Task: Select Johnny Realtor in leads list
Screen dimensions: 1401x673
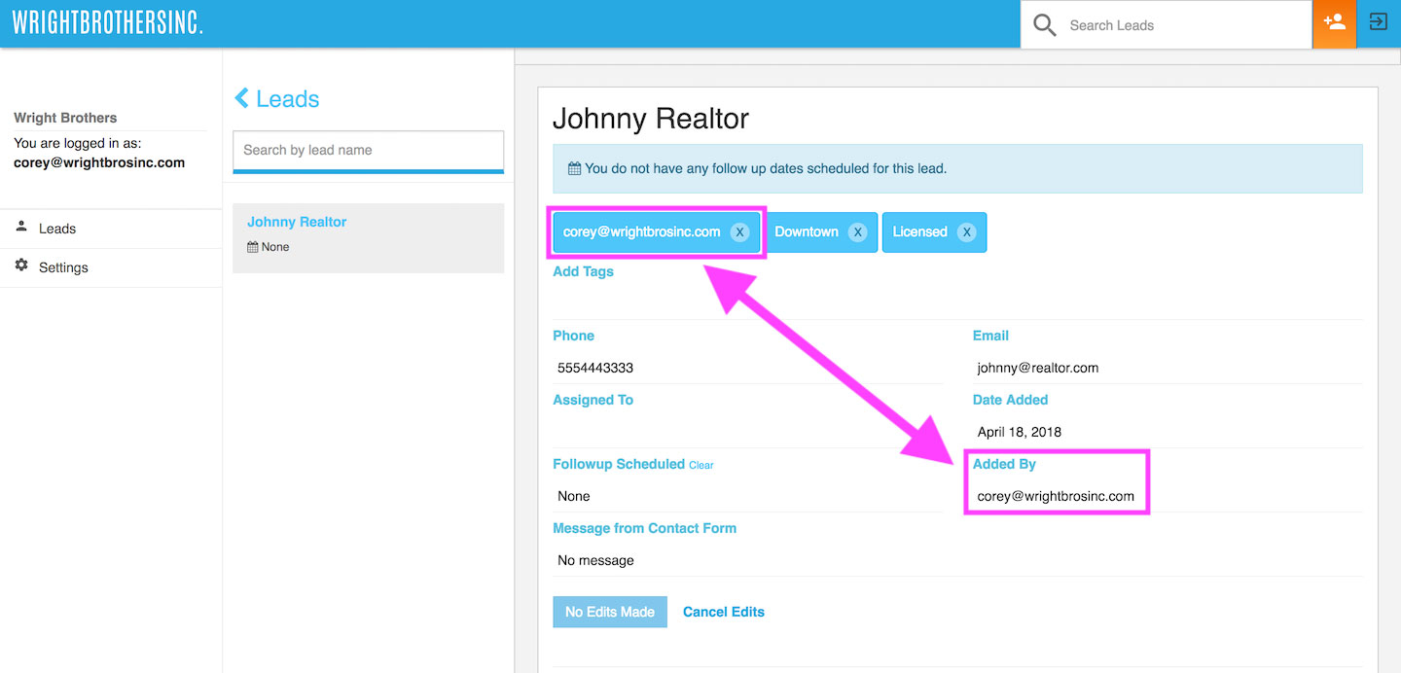Action: (369, 238)
